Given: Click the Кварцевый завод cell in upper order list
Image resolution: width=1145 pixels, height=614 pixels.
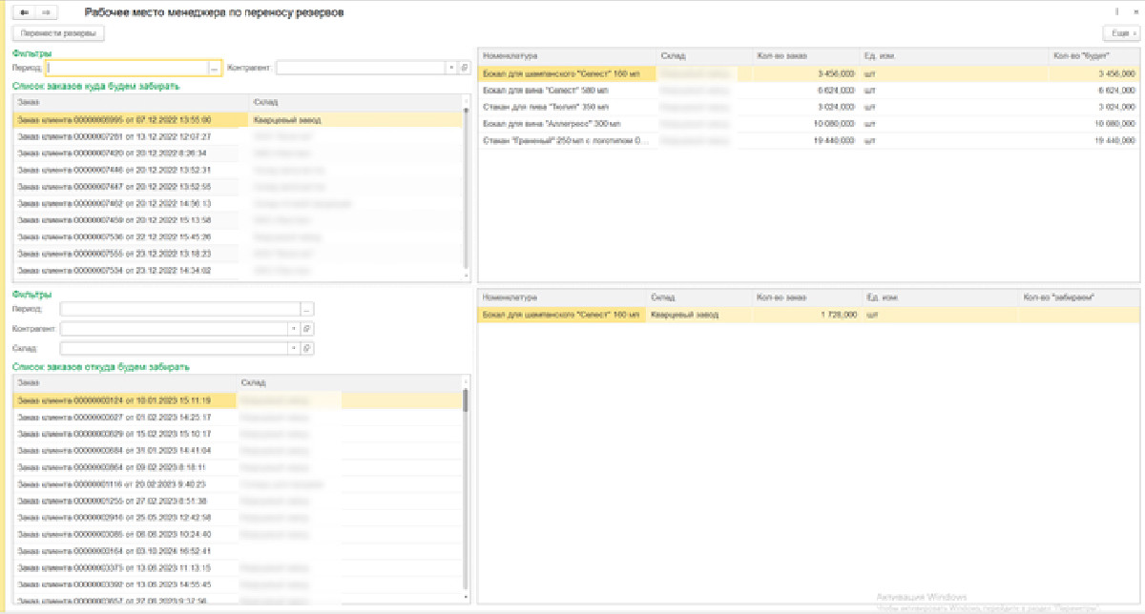Looking at the screenshot, I should (356, 120).
